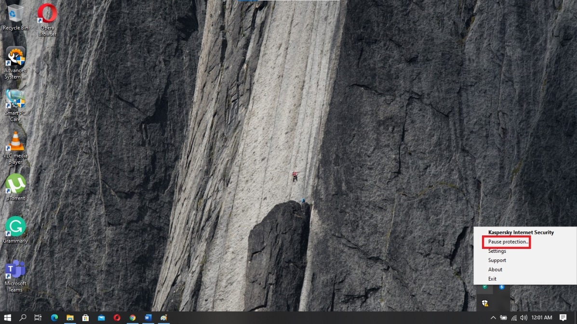Click the Kaspersky tray icon
Viewport: 577px width, 324px height.
tap(485, 287)
